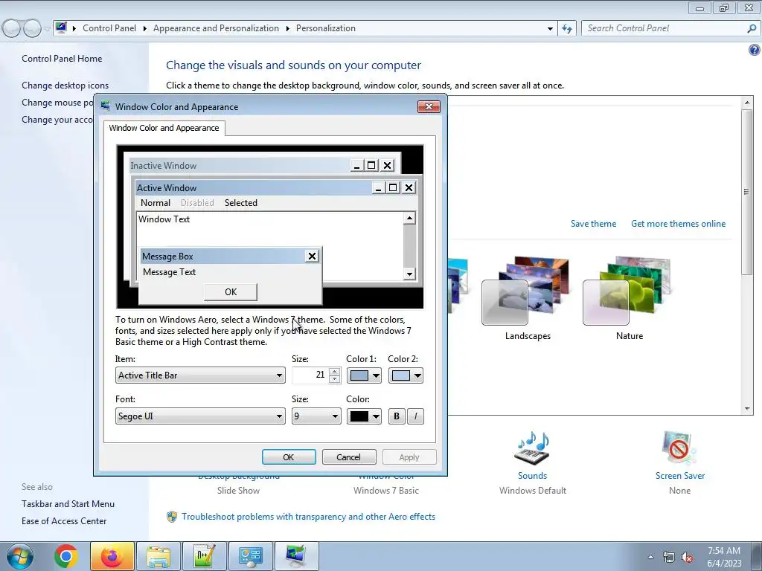The image size is (762, 571).
Task: Open the Item dropdown Active Title Bar
Action: click(200, 375)
